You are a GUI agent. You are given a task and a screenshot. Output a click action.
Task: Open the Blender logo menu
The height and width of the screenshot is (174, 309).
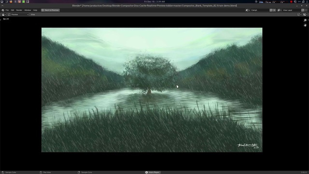pyautogui.click(x=3, y=10)
